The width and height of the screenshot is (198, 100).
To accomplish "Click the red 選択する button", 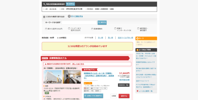I will coord(124,96).
